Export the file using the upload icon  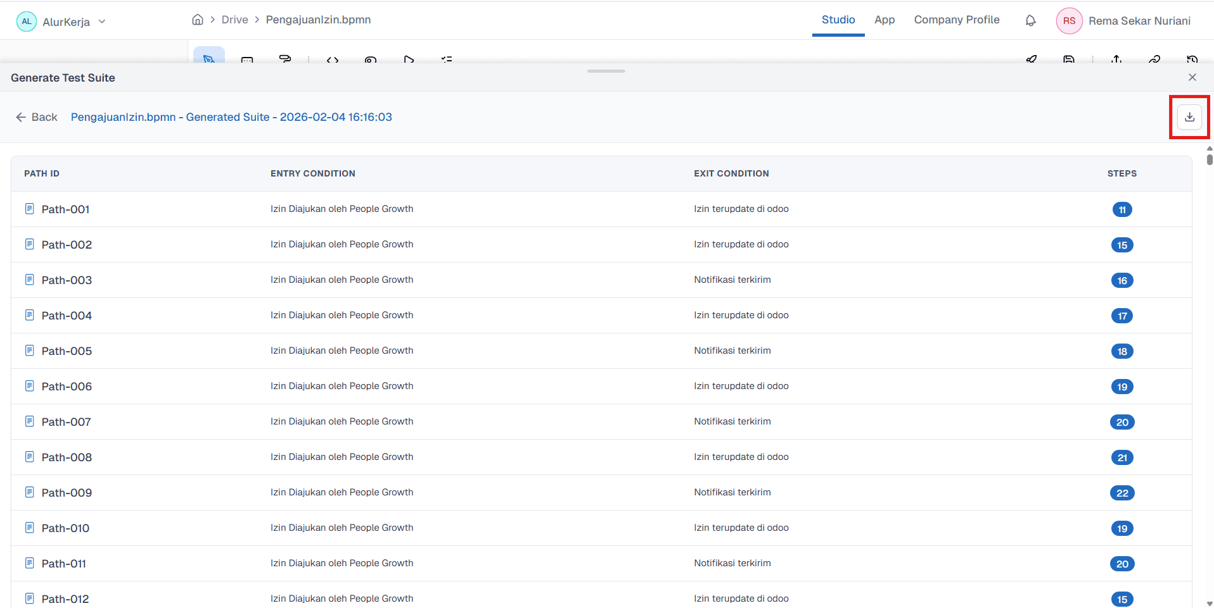tap(1117, 59)
